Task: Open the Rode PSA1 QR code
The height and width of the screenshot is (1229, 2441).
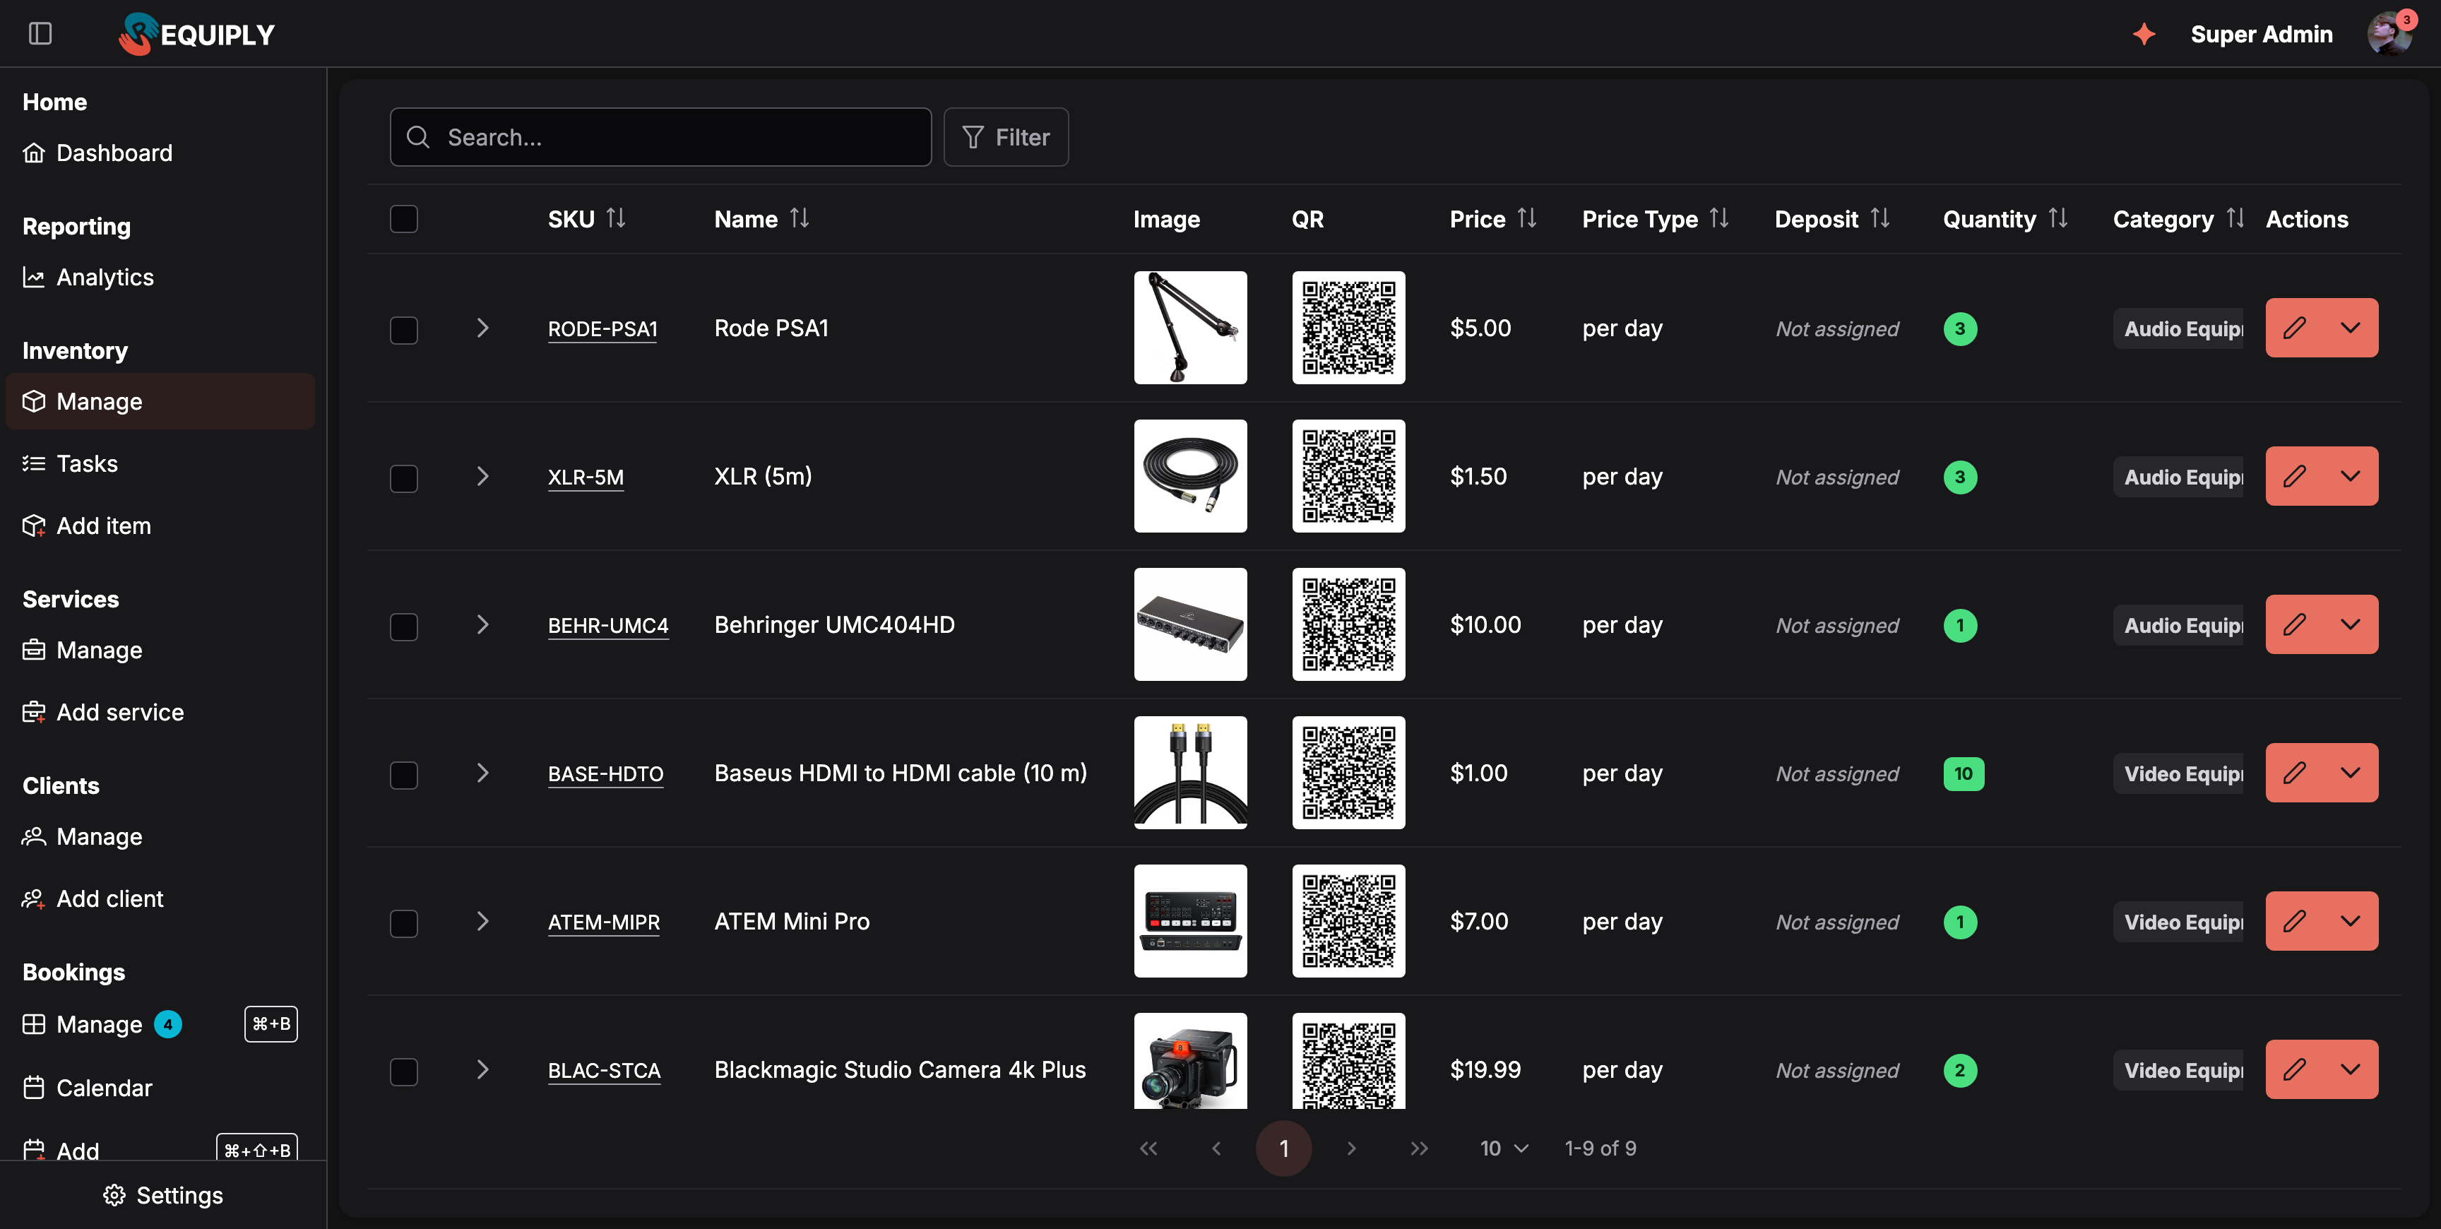Action: 1348,328
